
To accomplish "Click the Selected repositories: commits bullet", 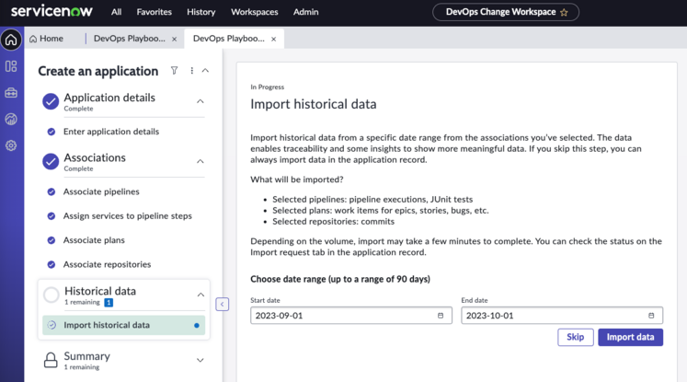I will point(334,222).
